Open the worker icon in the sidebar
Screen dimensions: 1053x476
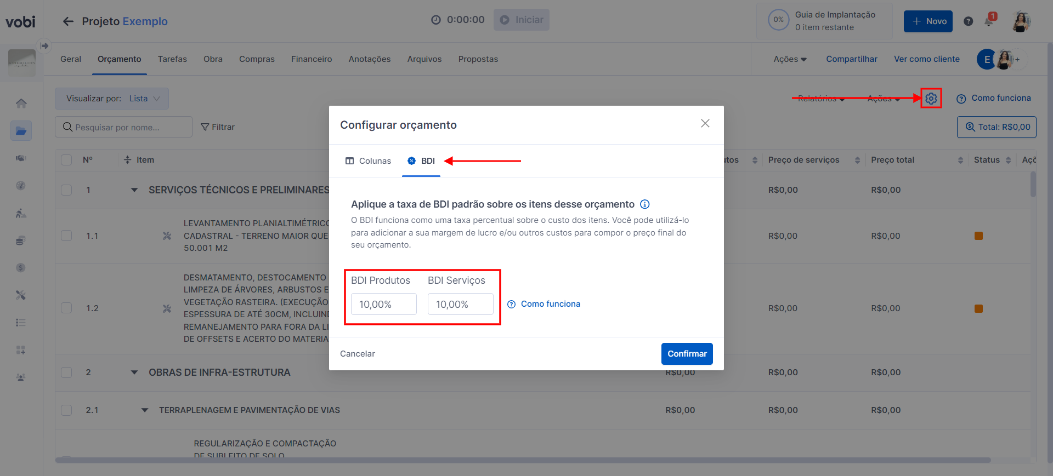[21, 213]
